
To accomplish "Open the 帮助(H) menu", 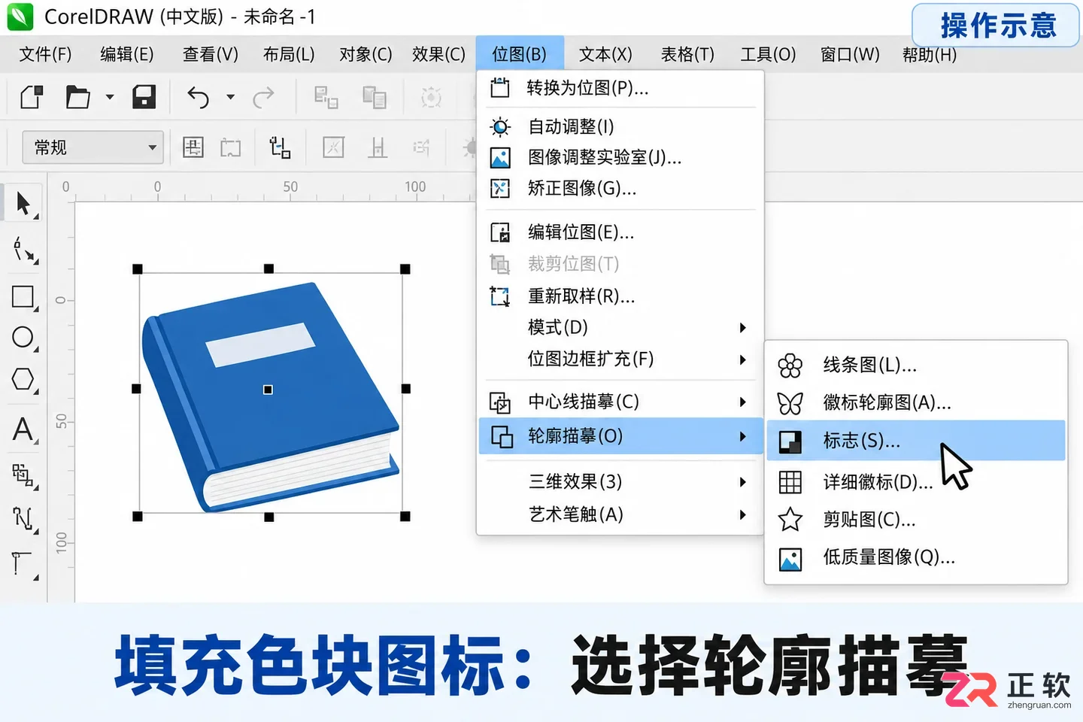I will pos(930,54).
